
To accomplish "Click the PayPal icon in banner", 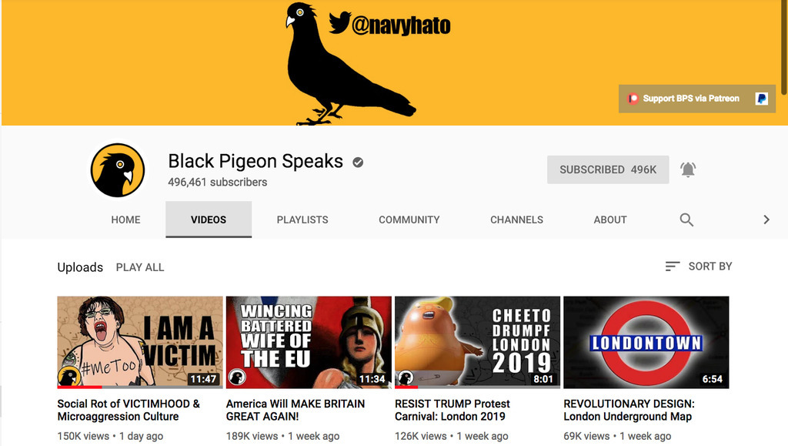I will pos(761,99).
